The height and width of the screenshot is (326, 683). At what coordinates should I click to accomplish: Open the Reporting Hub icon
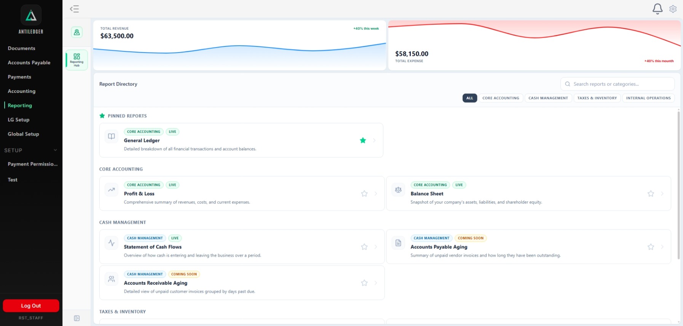pos(77,60)
